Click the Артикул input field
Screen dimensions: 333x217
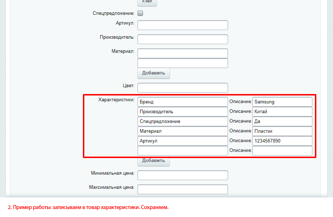pyautogui.click(x=182, y=25)
